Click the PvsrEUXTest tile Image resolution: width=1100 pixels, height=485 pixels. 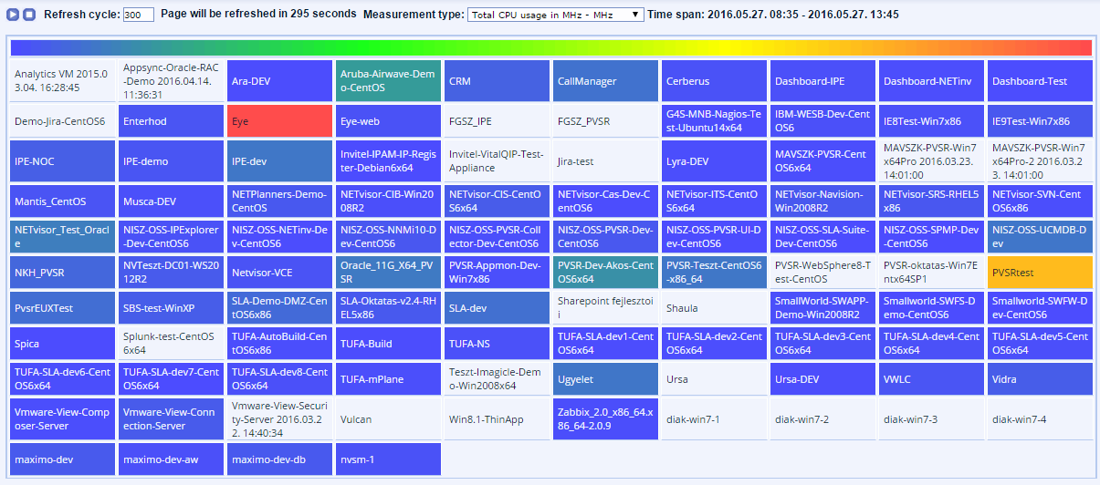click(61, 308)
